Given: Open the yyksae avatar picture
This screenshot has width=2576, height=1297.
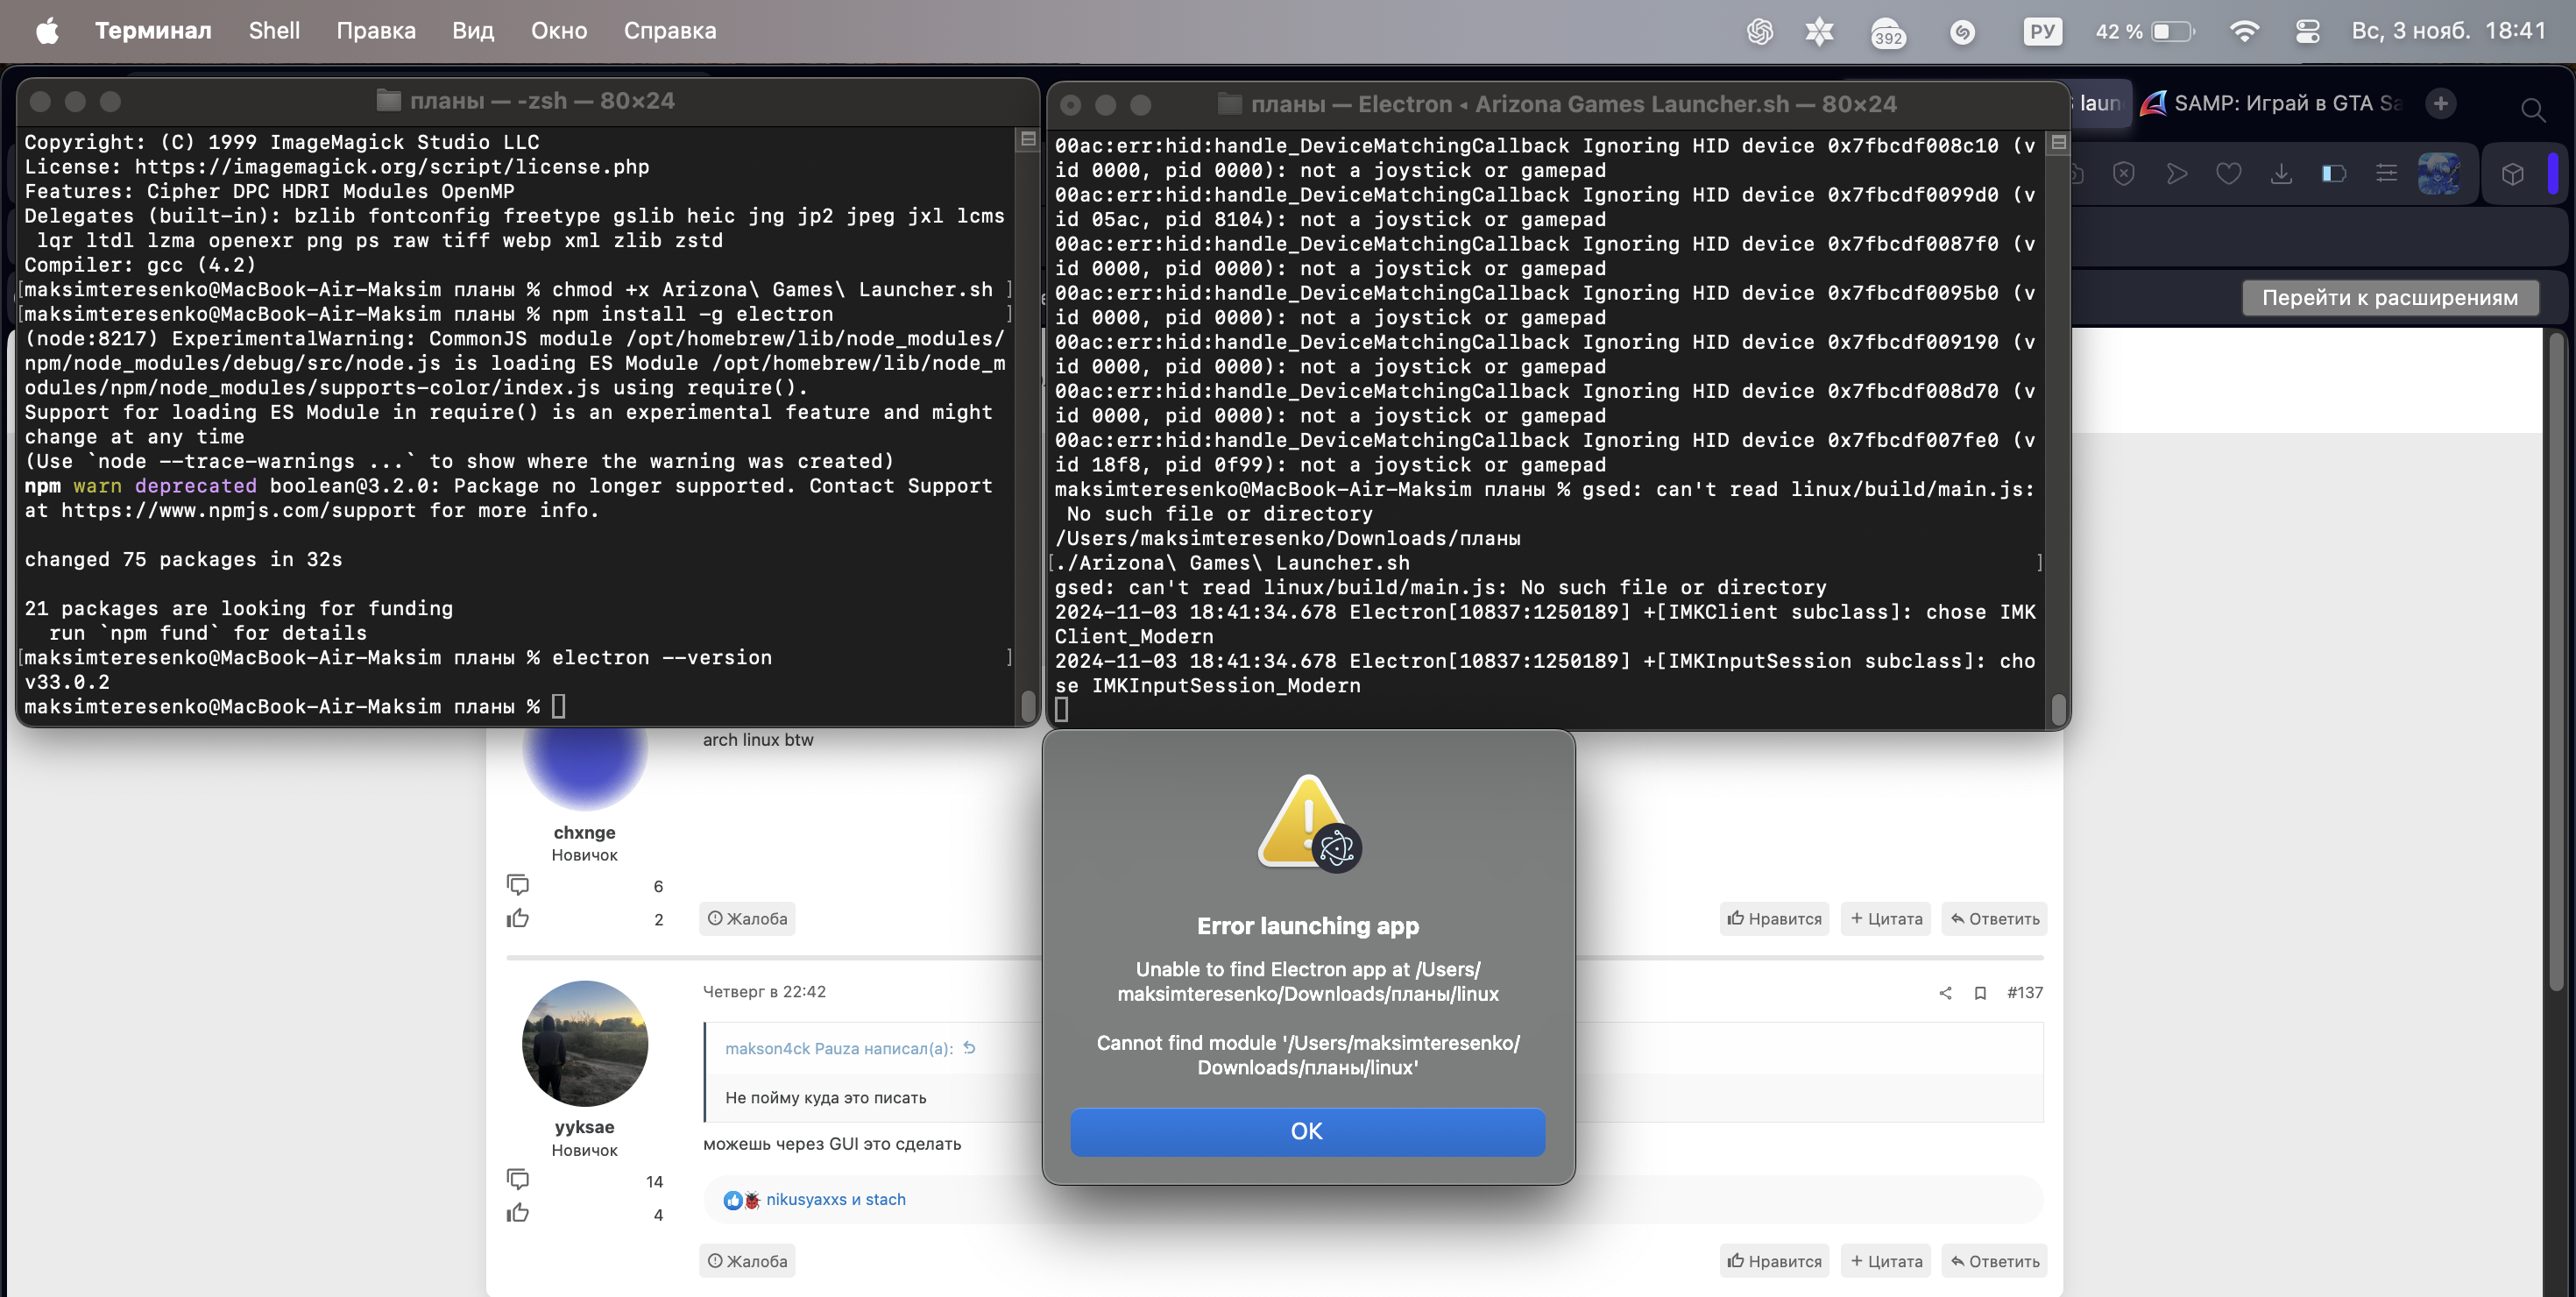Looking at the screenshot, I should (x=585, y=1043).
